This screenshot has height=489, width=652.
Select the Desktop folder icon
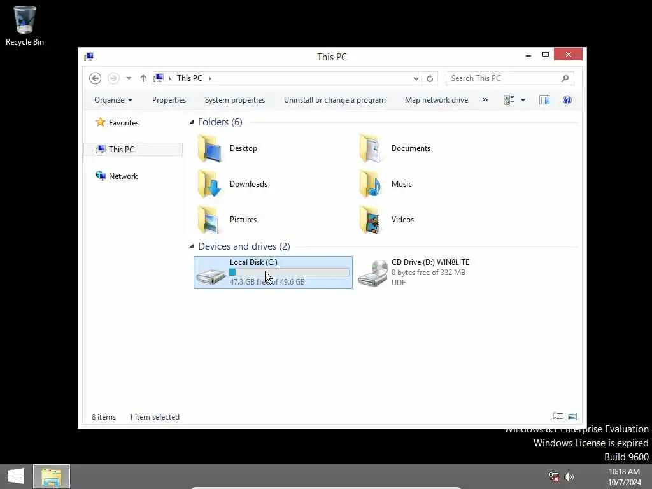click(x=209, y=148)
